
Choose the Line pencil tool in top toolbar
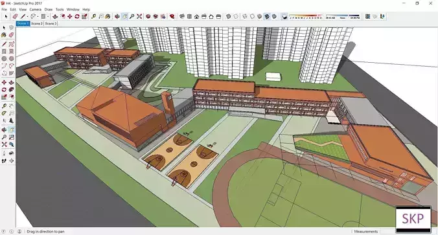click(23, 16)
